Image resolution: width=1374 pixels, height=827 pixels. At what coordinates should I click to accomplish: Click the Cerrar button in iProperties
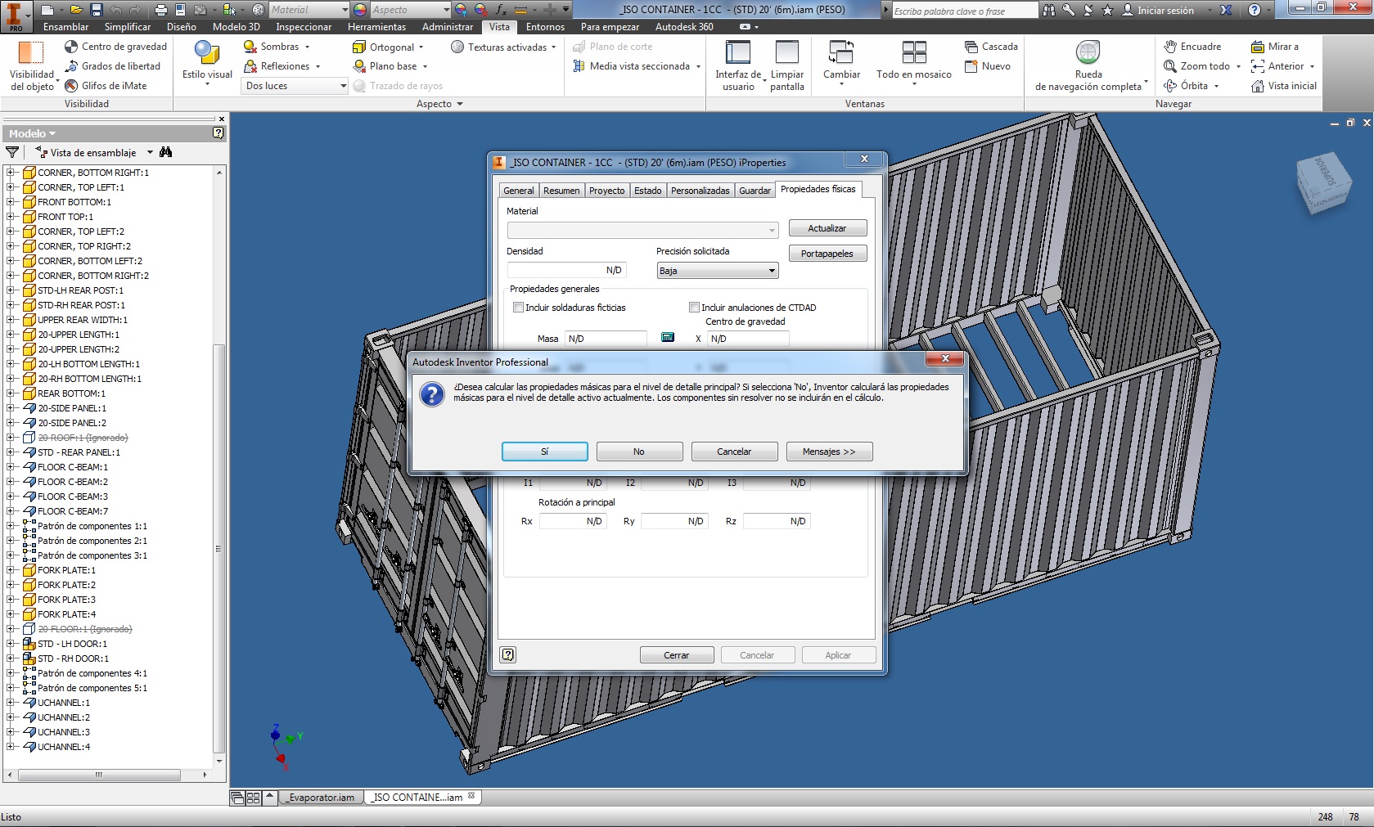click(677, 655)
